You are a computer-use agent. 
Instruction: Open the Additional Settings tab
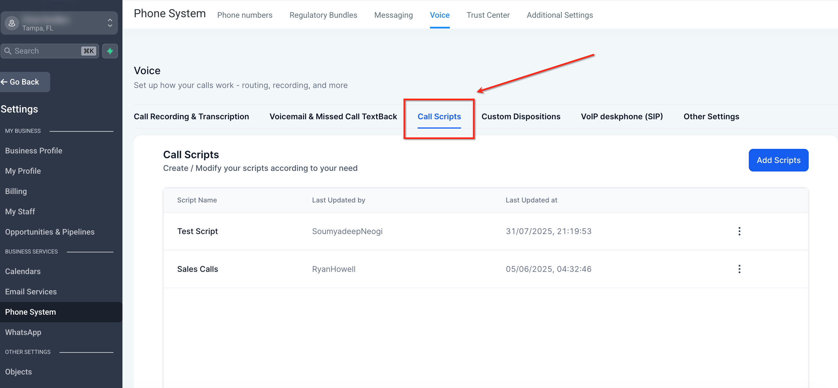(560, 15)
